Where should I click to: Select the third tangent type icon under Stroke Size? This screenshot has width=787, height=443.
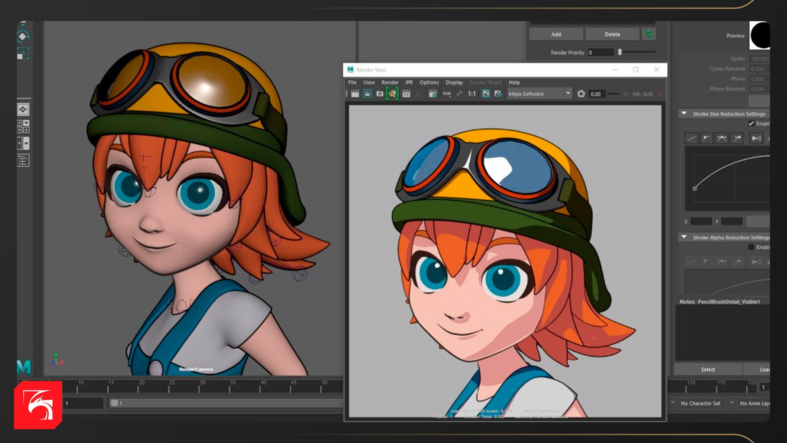(721, 138)
